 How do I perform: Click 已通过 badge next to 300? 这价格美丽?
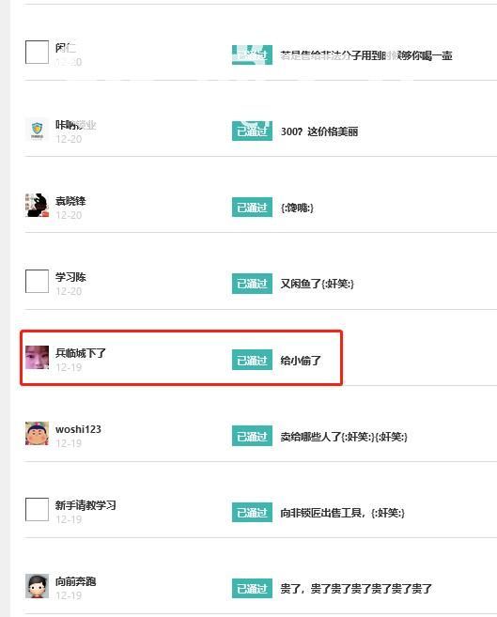click(x=252, y=131)
